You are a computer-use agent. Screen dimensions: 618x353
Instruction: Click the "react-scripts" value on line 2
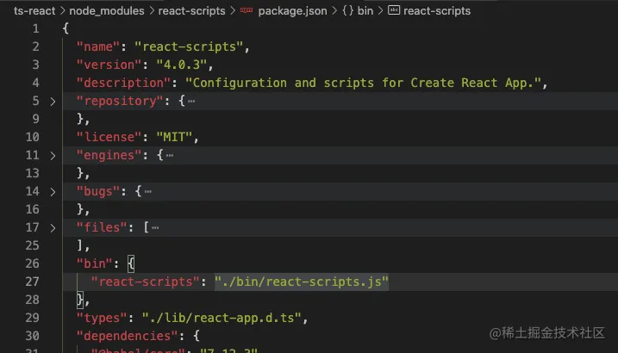click(189, 46)
